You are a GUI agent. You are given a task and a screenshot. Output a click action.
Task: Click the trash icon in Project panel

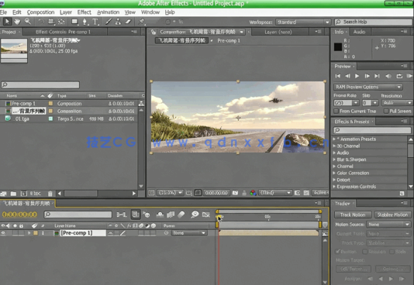click(x=50, y=194)
